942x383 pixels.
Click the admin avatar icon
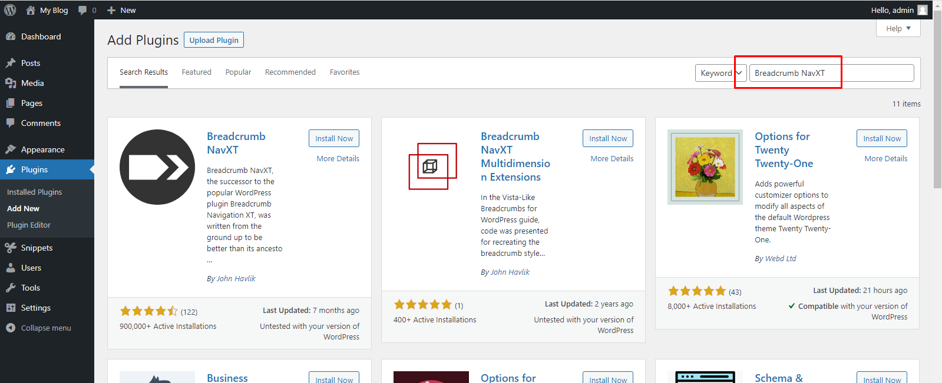coord(923,10)
